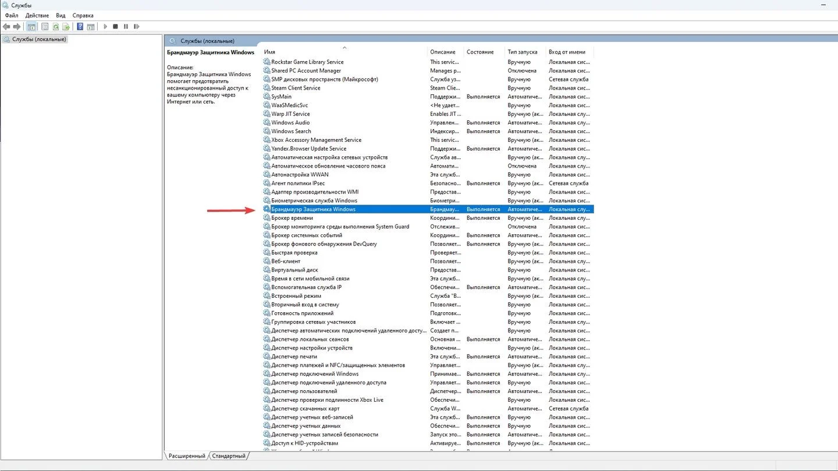Switch to the Расширенный tab
The width and height of the screenshot is (838, 471).
click(x=187, y=456)
